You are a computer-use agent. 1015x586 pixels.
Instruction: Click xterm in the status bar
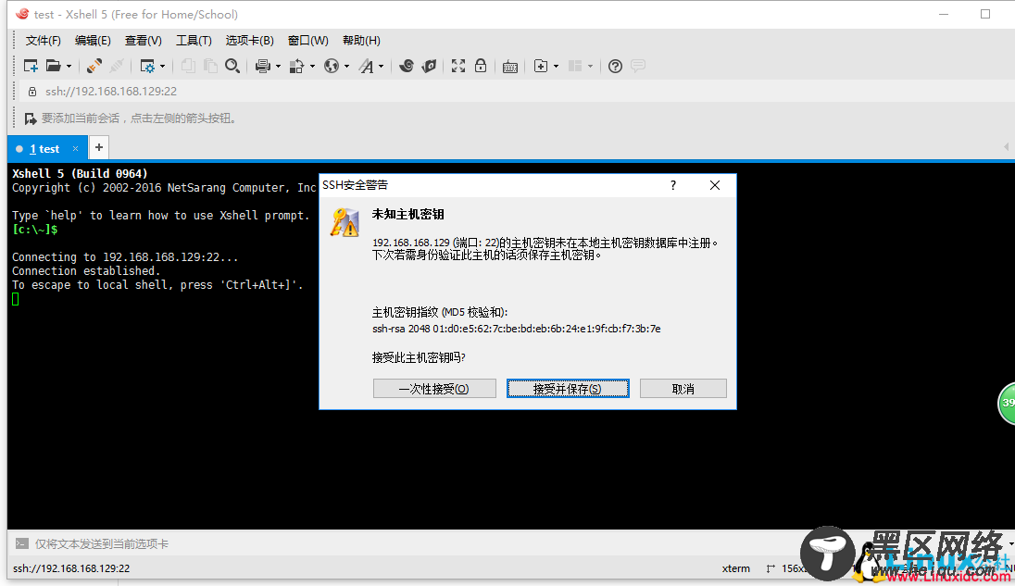coord(736,568)
